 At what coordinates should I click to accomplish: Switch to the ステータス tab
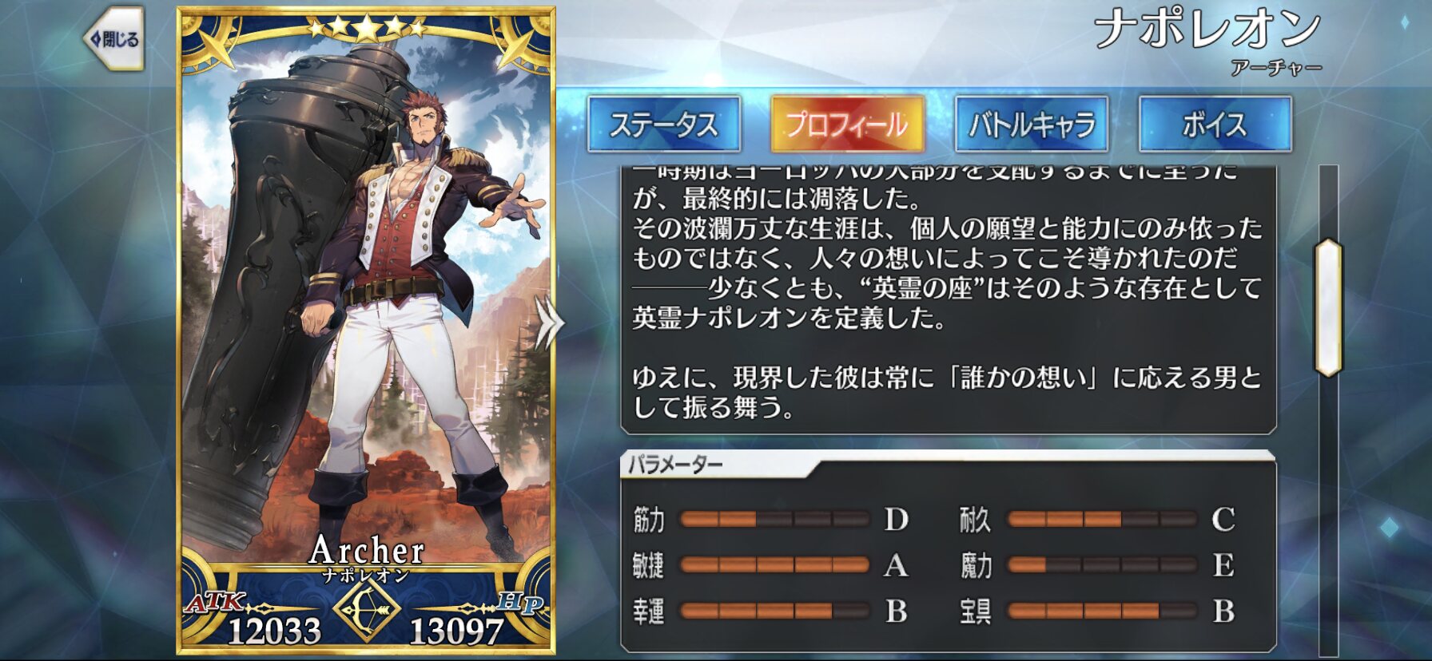[x=664, y=125]
